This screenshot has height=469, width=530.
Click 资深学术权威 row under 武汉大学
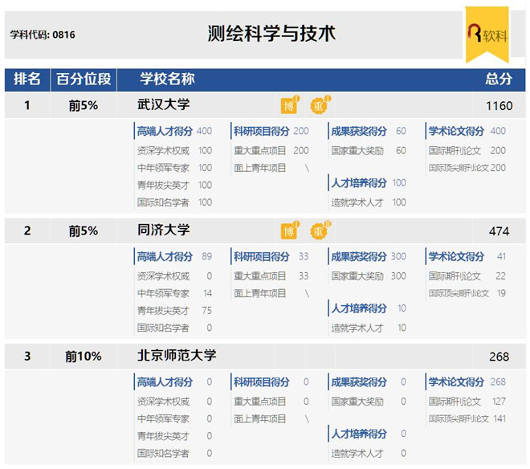pyautogui.click(x=174, y=151)
